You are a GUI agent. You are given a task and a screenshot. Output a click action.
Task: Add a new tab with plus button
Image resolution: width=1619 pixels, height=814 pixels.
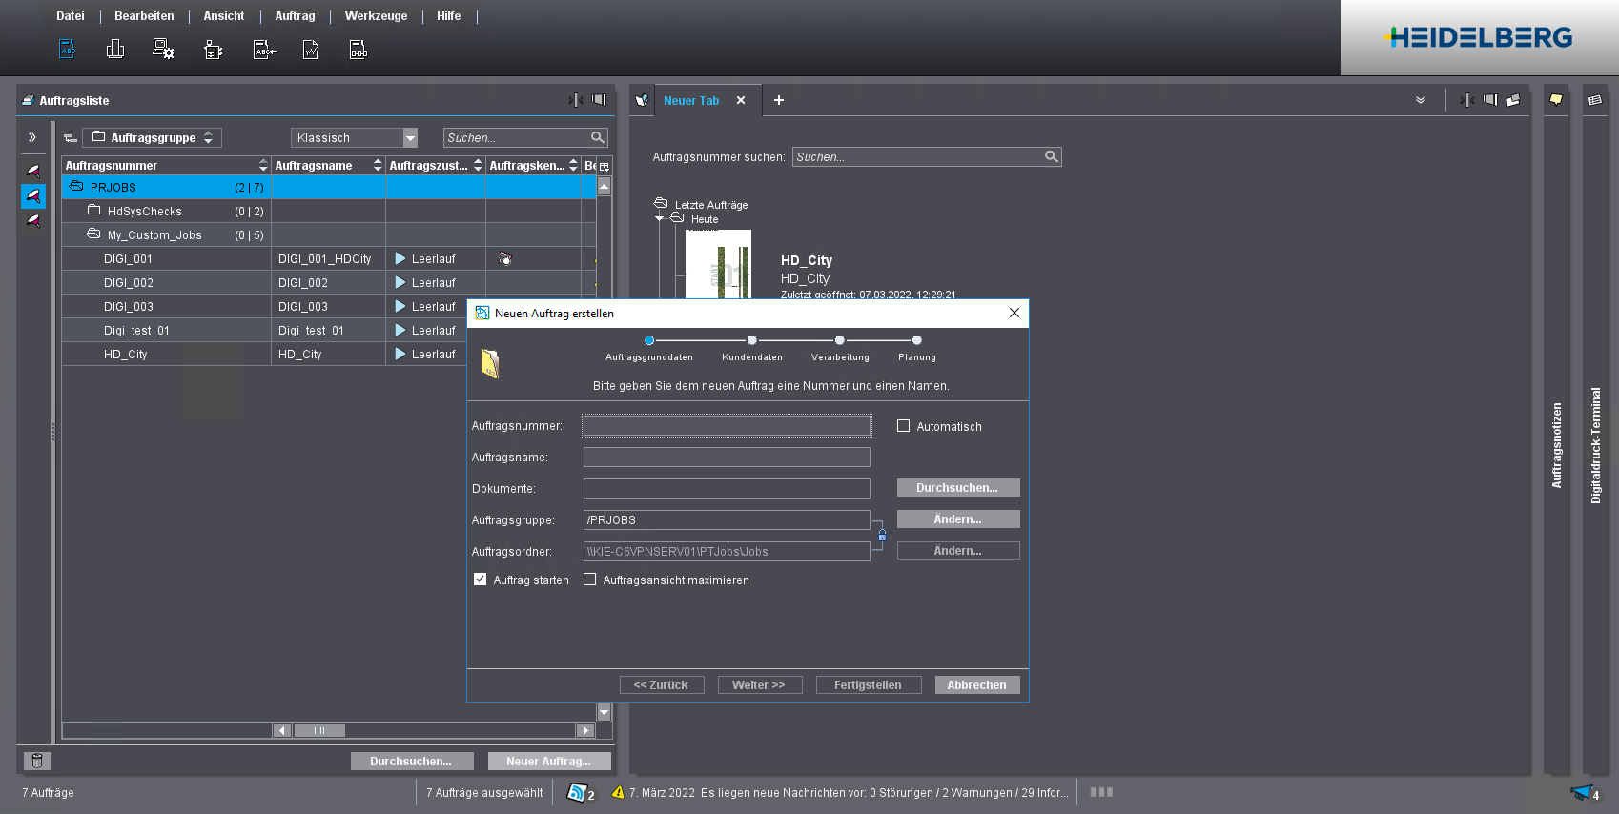click(x=779, y=100)
